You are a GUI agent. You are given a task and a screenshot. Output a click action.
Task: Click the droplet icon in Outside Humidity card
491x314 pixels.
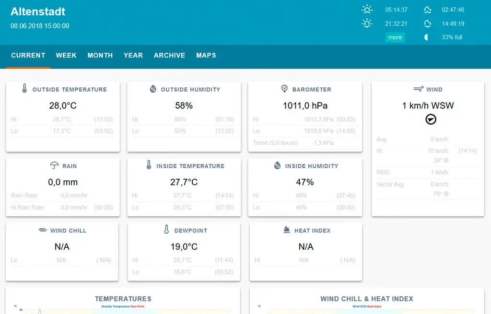click(153, 89)
